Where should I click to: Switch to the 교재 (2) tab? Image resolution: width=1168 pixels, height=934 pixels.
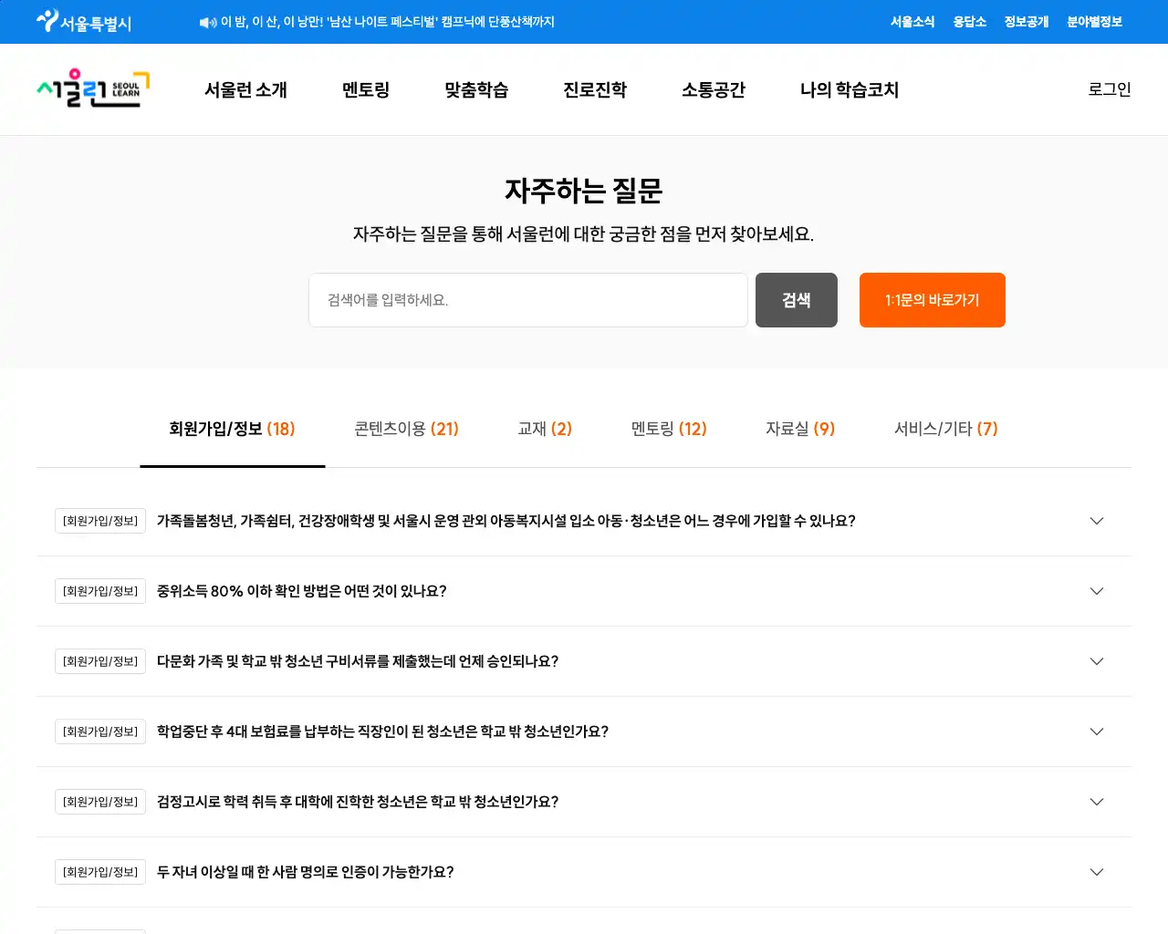click(x=545, y=429)
